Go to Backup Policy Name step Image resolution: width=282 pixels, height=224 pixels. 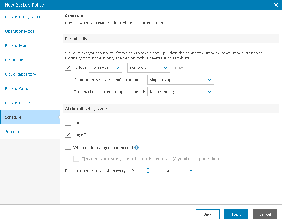23,17
